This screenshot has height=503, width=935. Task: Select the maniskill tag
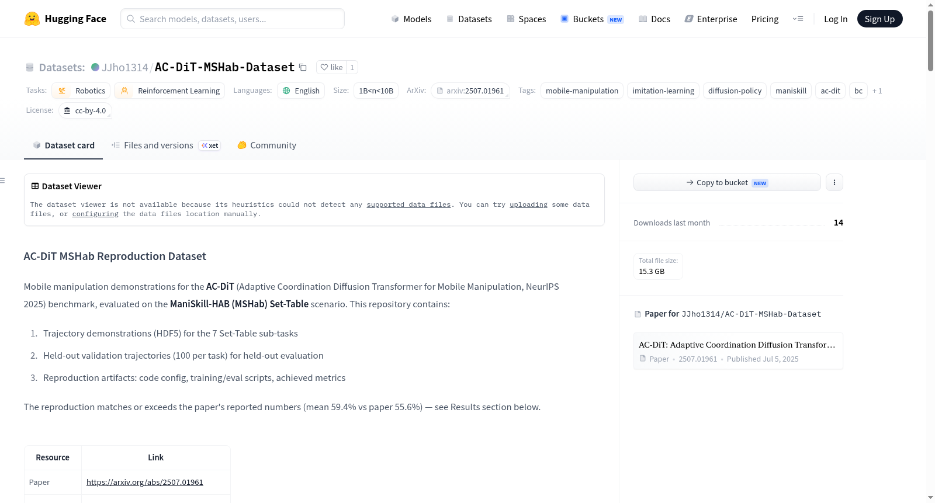[x=791, y=91]
